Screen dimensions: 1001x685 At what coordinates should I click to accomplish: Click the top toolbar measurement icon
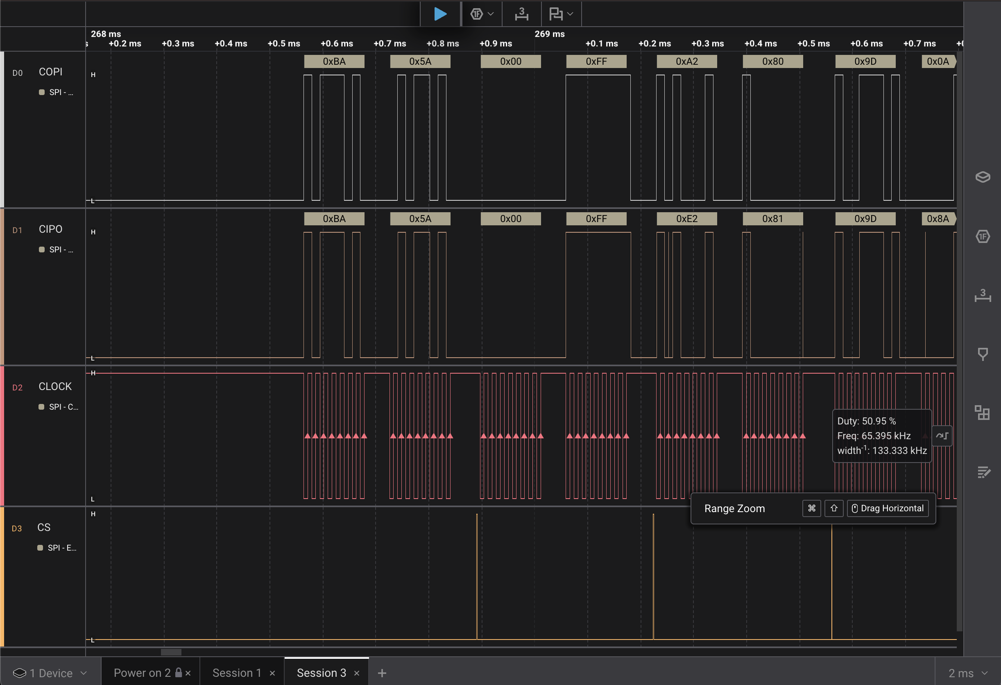point(522,14)
